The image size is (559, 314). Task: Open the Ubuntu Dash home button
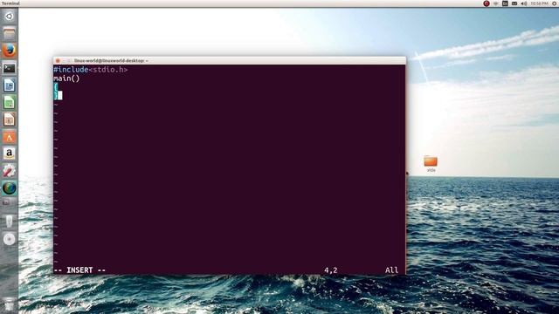tap(10, 17)
